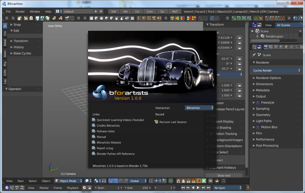Switch to the UV layout tab
The image size is (305, 193).
pos(137,12)
